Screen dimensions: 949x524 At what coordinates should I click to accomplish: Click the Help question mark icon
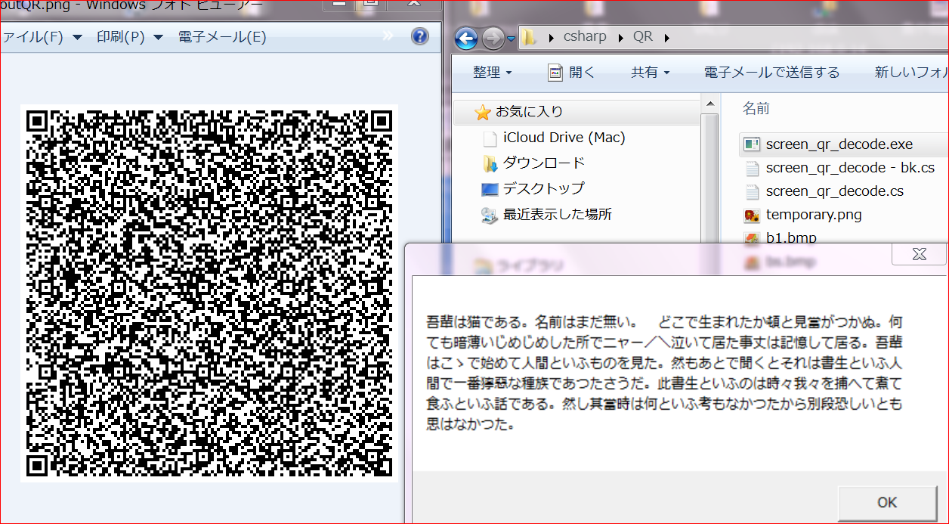pyautogui.click(x=419, y=35)
